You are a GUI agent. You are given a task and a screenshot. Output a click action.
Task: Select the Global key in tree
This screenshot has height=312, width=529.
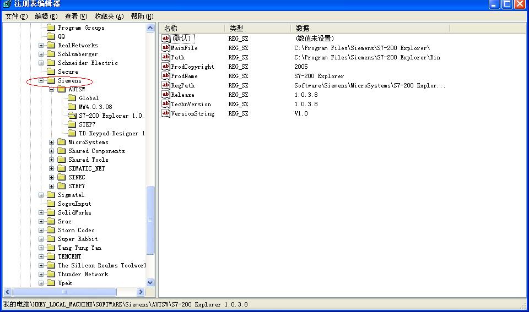(88, 98)
